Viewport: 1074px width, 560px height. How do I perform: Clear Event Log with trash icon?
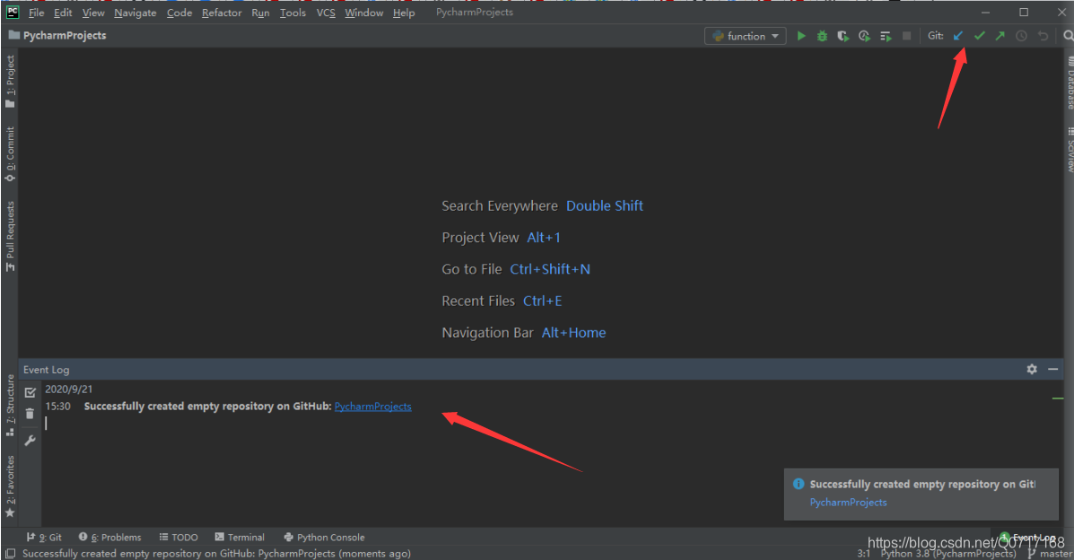click(x=30, y=414)
